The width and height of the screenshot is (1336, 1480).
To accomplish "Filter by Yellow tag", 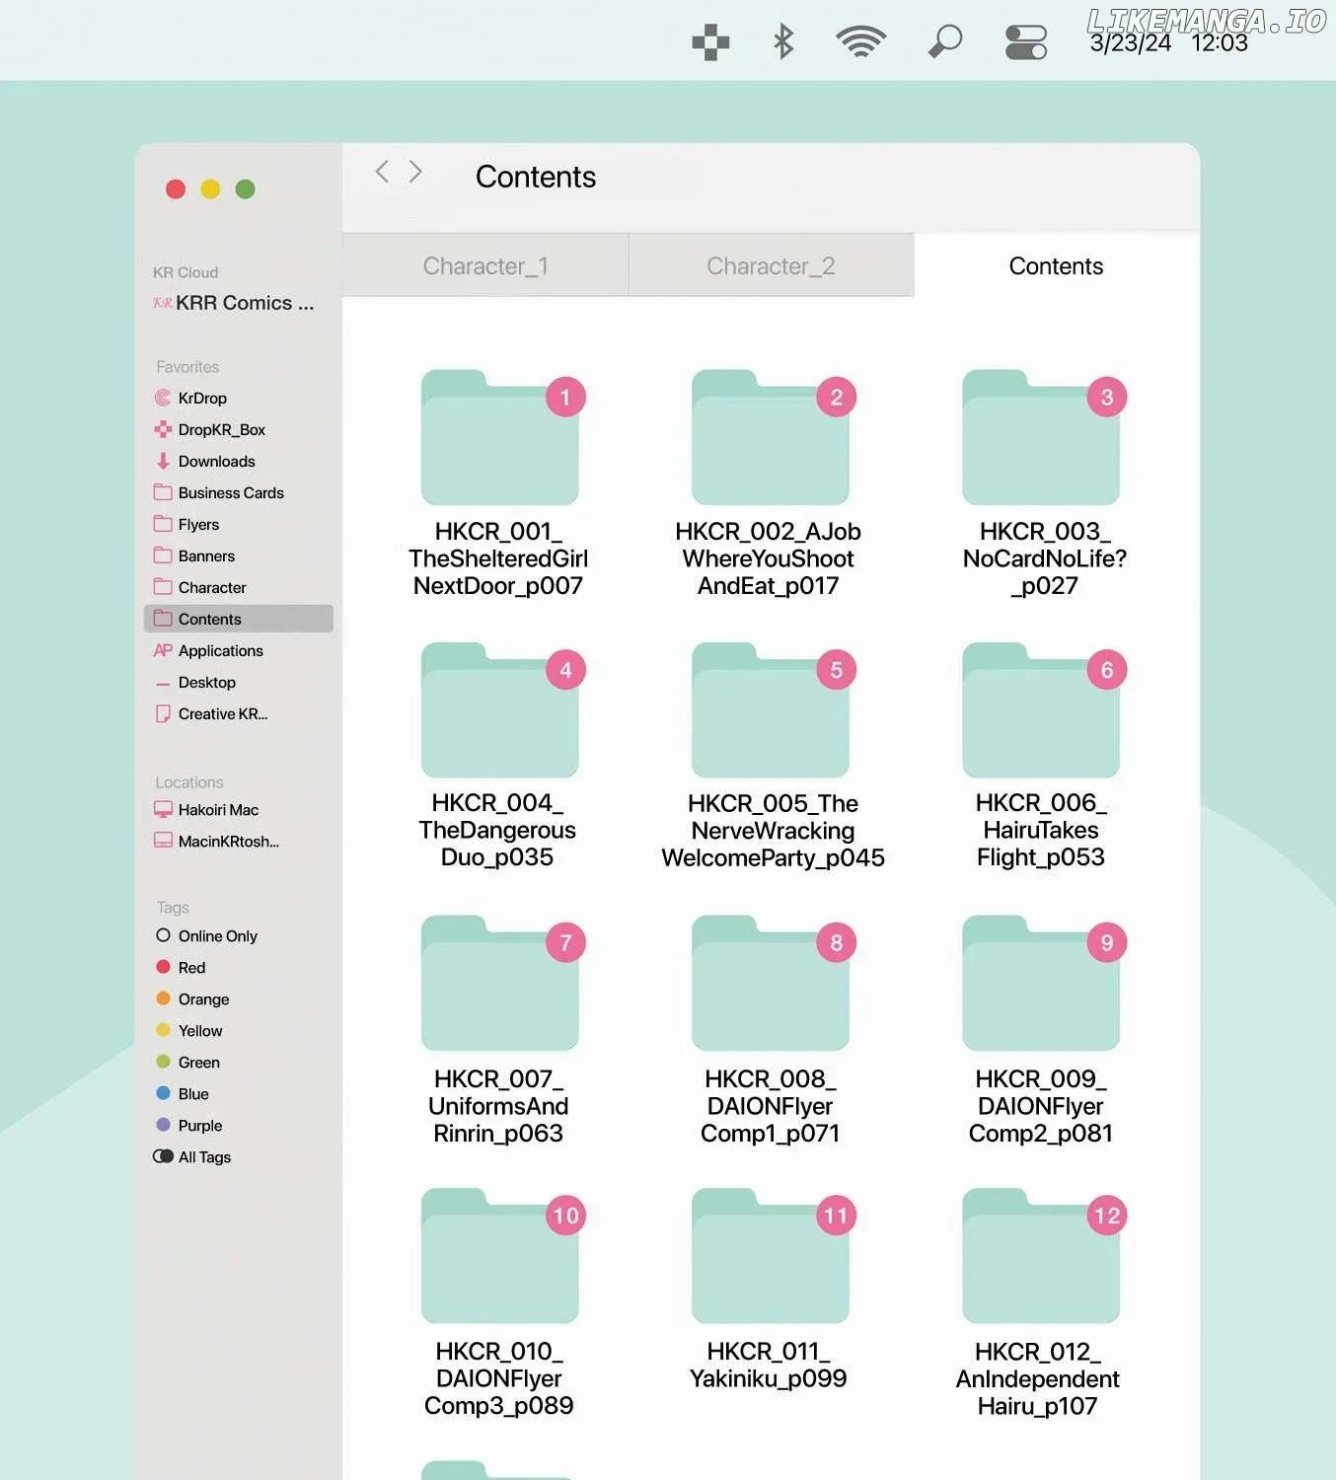I will click(238, 1030).
